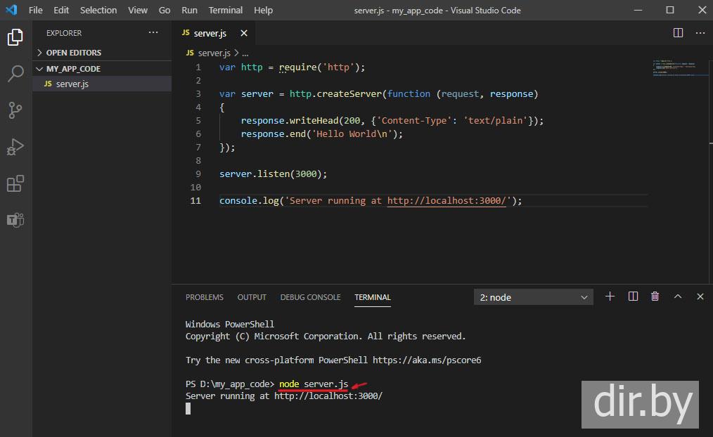Open the Source Control view

(15, 110)
